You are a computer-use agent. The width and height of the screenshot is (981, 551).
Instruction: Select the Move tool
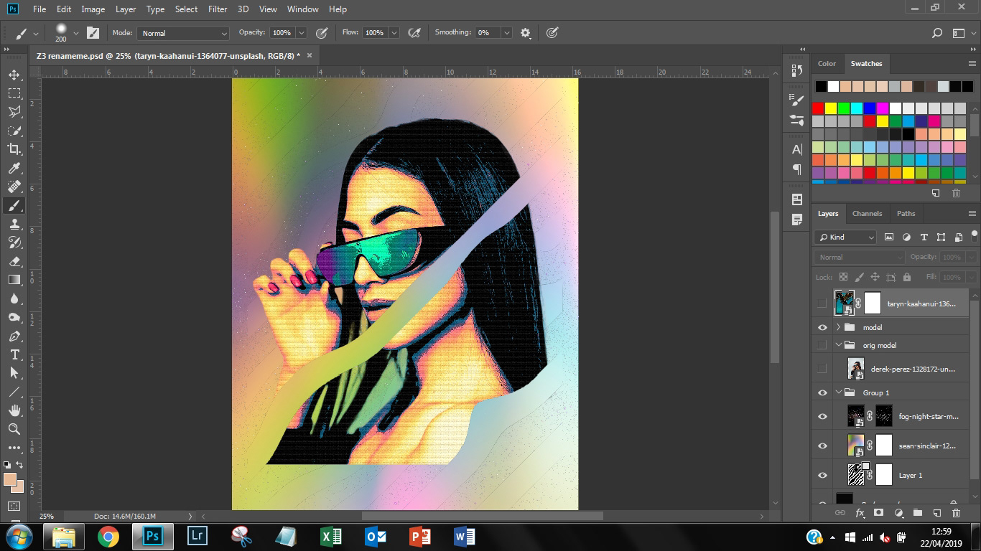point(14,75)
